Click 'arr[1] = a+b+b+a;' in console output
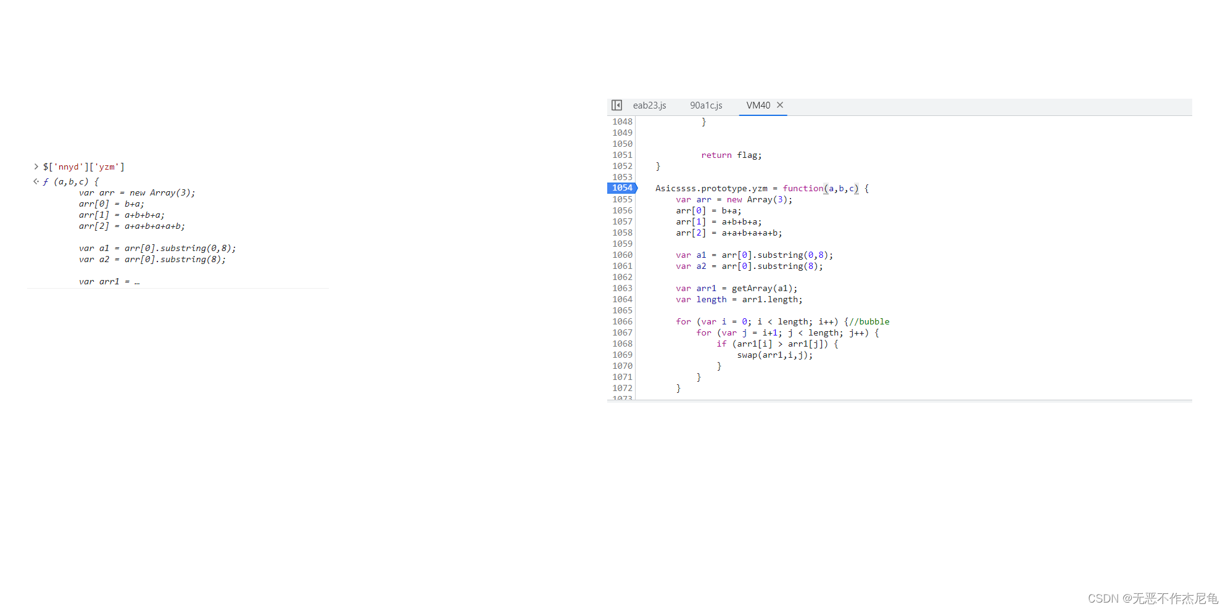Viewport: 1228px width, 610px height. (x=122, y=215)
